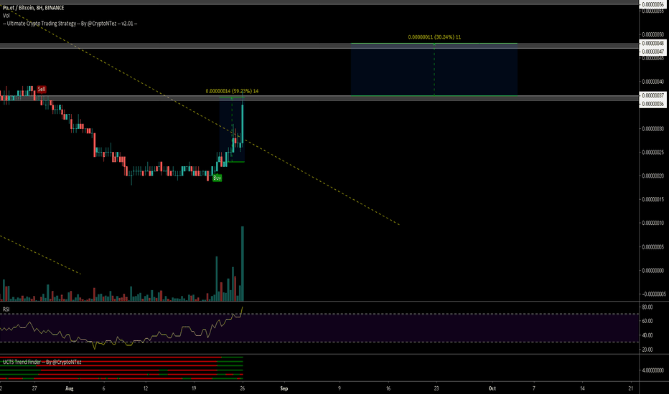Select the 59.23% price range measurement label
Screen dimensions: 669x394
click(x=232, y=91)
